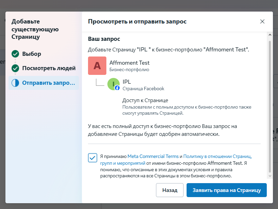Screen dimensions: 278x209
Task: Select the "Посмотреть людей" step label
Action: pos(49,68)
